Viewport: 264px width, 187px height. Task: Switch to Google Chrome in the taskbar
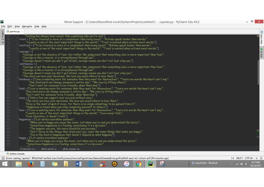138,164
